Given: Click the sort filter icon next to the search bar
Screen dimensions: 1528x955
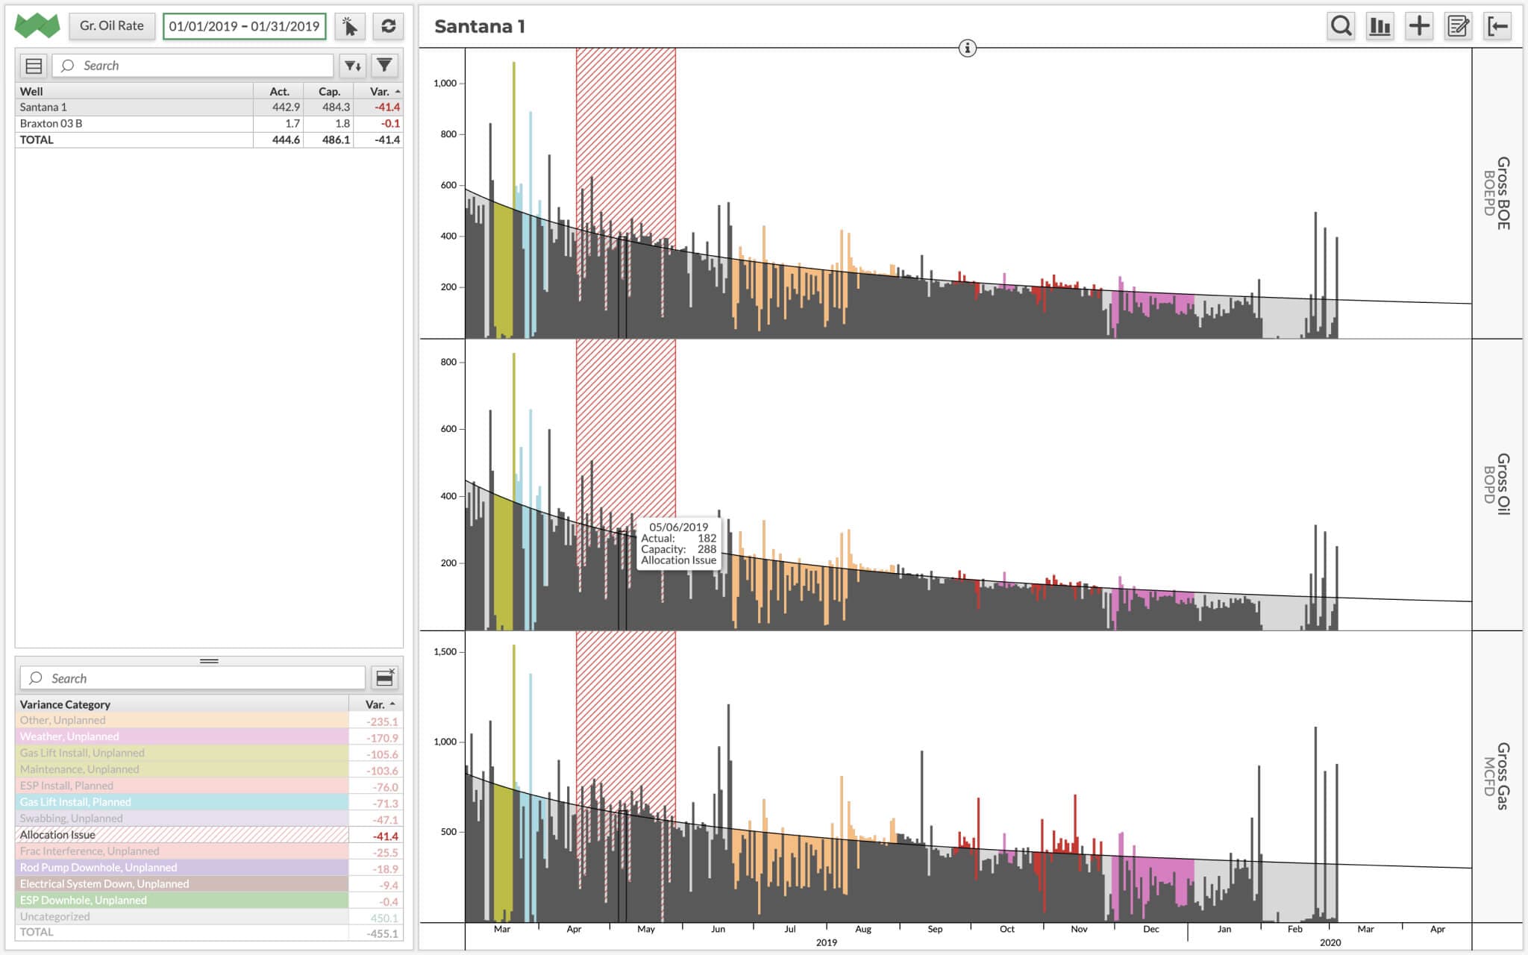Looking at the screenshot, I should pos(353,66).
